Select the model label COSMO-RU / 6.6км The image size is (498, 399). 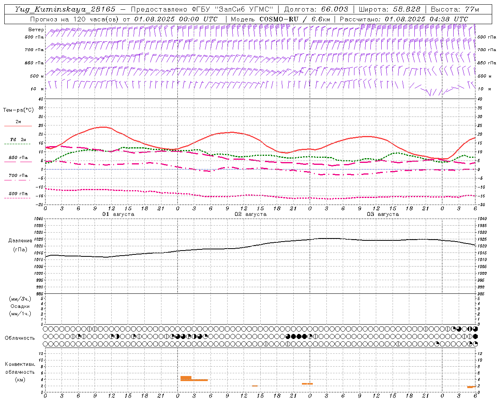click(x=295, y=19)
